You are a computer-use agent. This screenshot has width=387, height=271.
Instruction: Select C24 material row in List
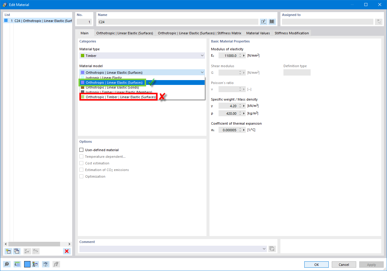click(38, 21)
